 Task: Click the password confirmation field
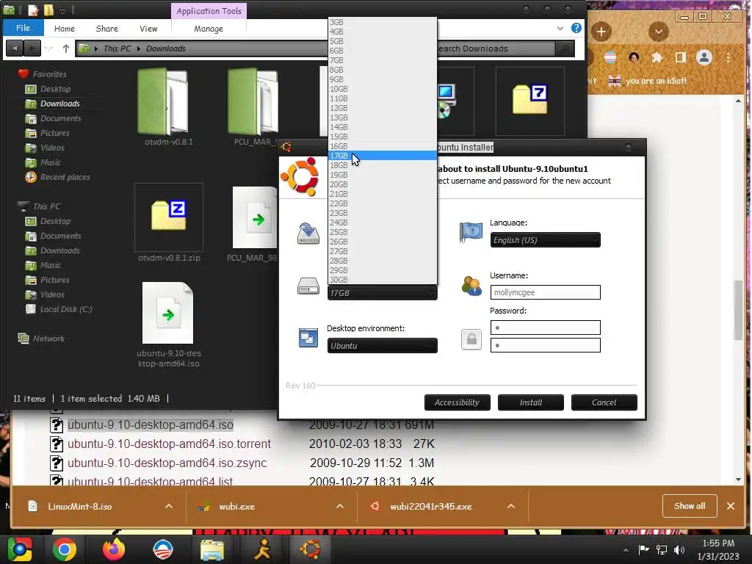546,345
